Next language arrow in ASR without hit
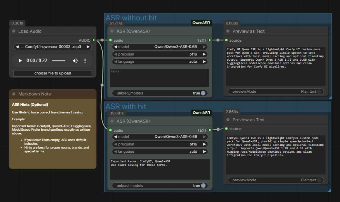 (204, 62)
